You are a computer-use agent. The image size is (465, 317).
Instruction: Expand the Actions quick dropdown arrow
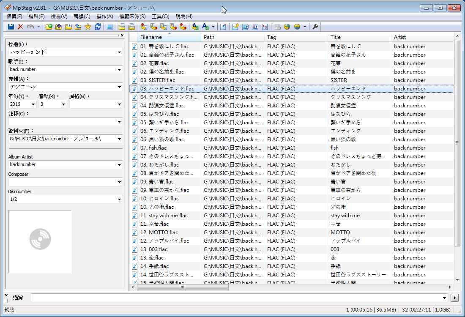213,27
